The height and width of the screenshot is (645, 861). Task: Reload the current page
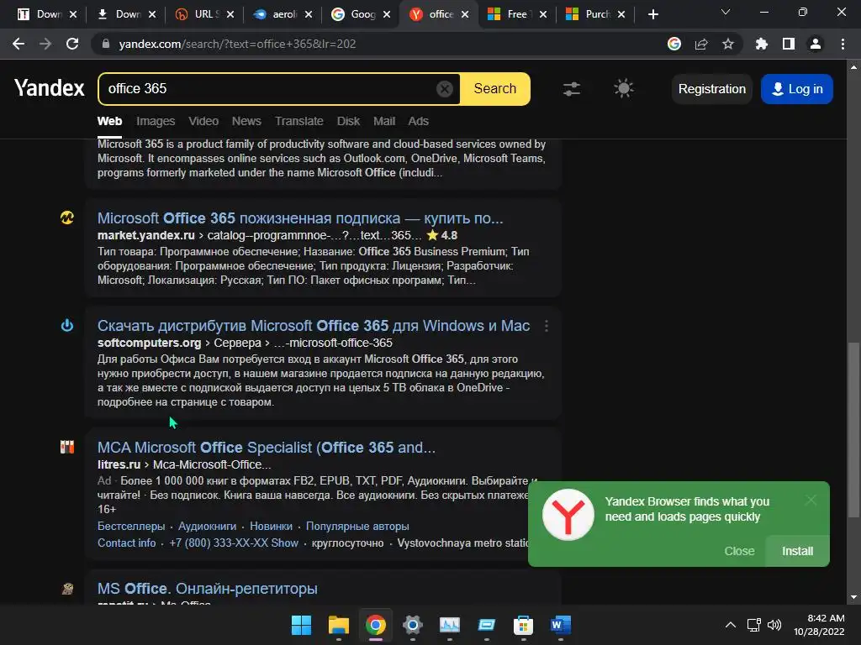click(x=72, y=44)
